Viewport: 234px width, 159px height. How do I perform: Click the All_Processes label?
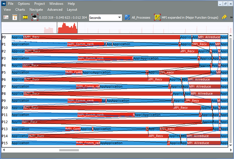pyautogui.click(x=141, y=18)
